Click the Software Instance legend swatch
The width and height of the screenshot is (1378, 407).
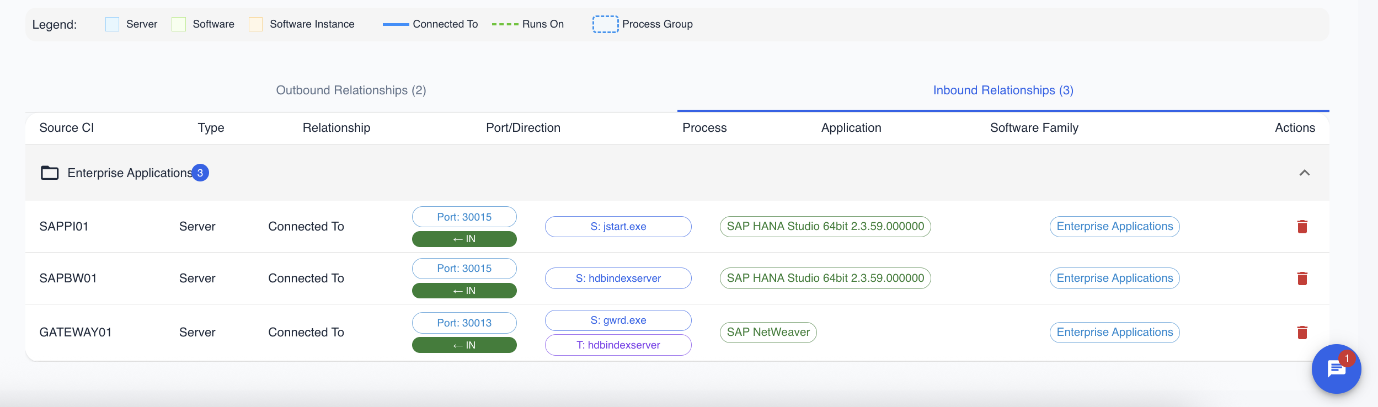(x=255, y=24)
